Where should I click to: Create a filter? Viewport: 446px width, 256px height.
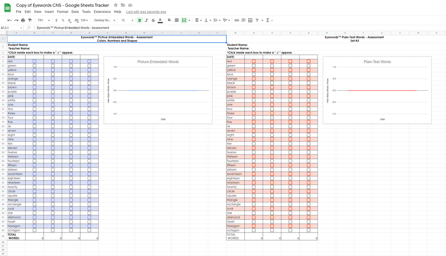257,20
